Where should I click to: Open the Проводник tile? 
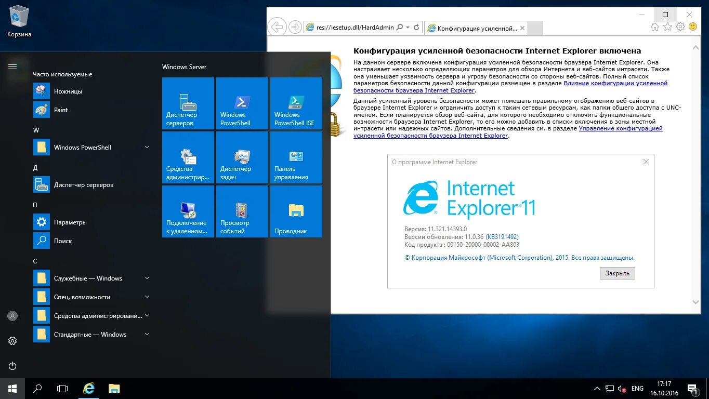[296, 211]
